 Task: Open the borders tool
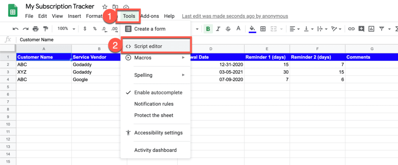[x=263, y=29]
